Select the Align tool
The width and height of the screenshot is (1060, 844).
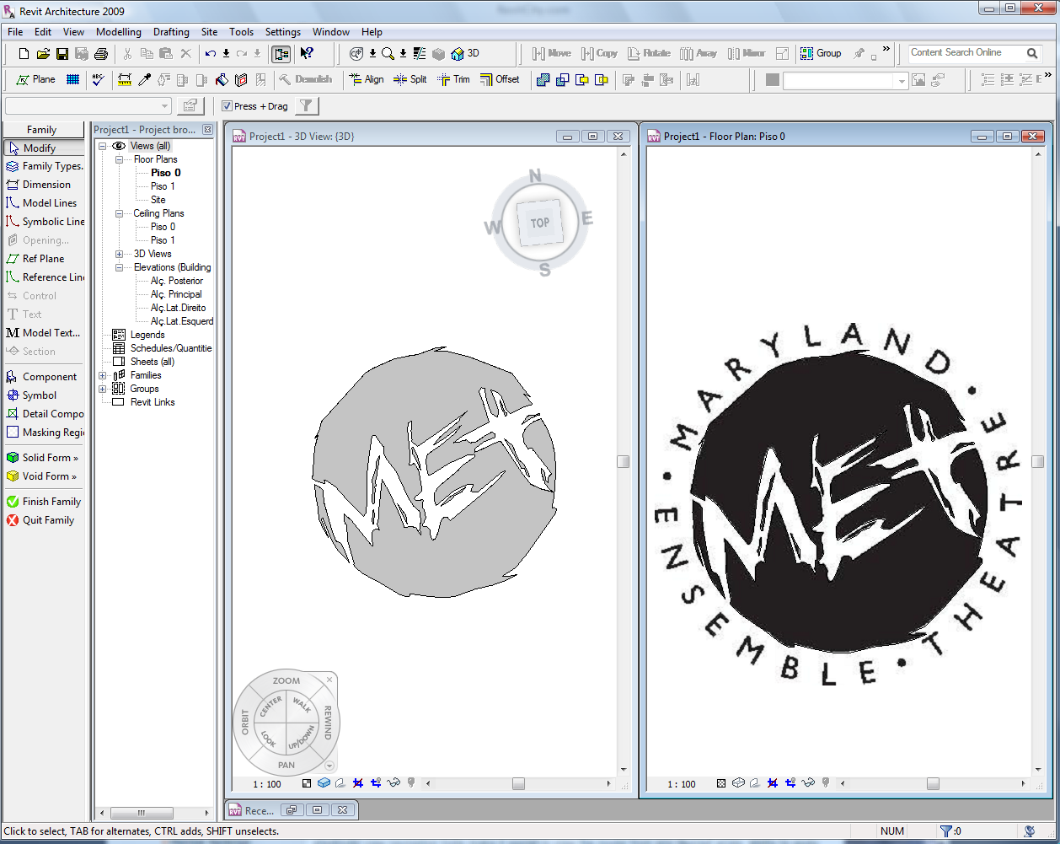click(367, 78)
